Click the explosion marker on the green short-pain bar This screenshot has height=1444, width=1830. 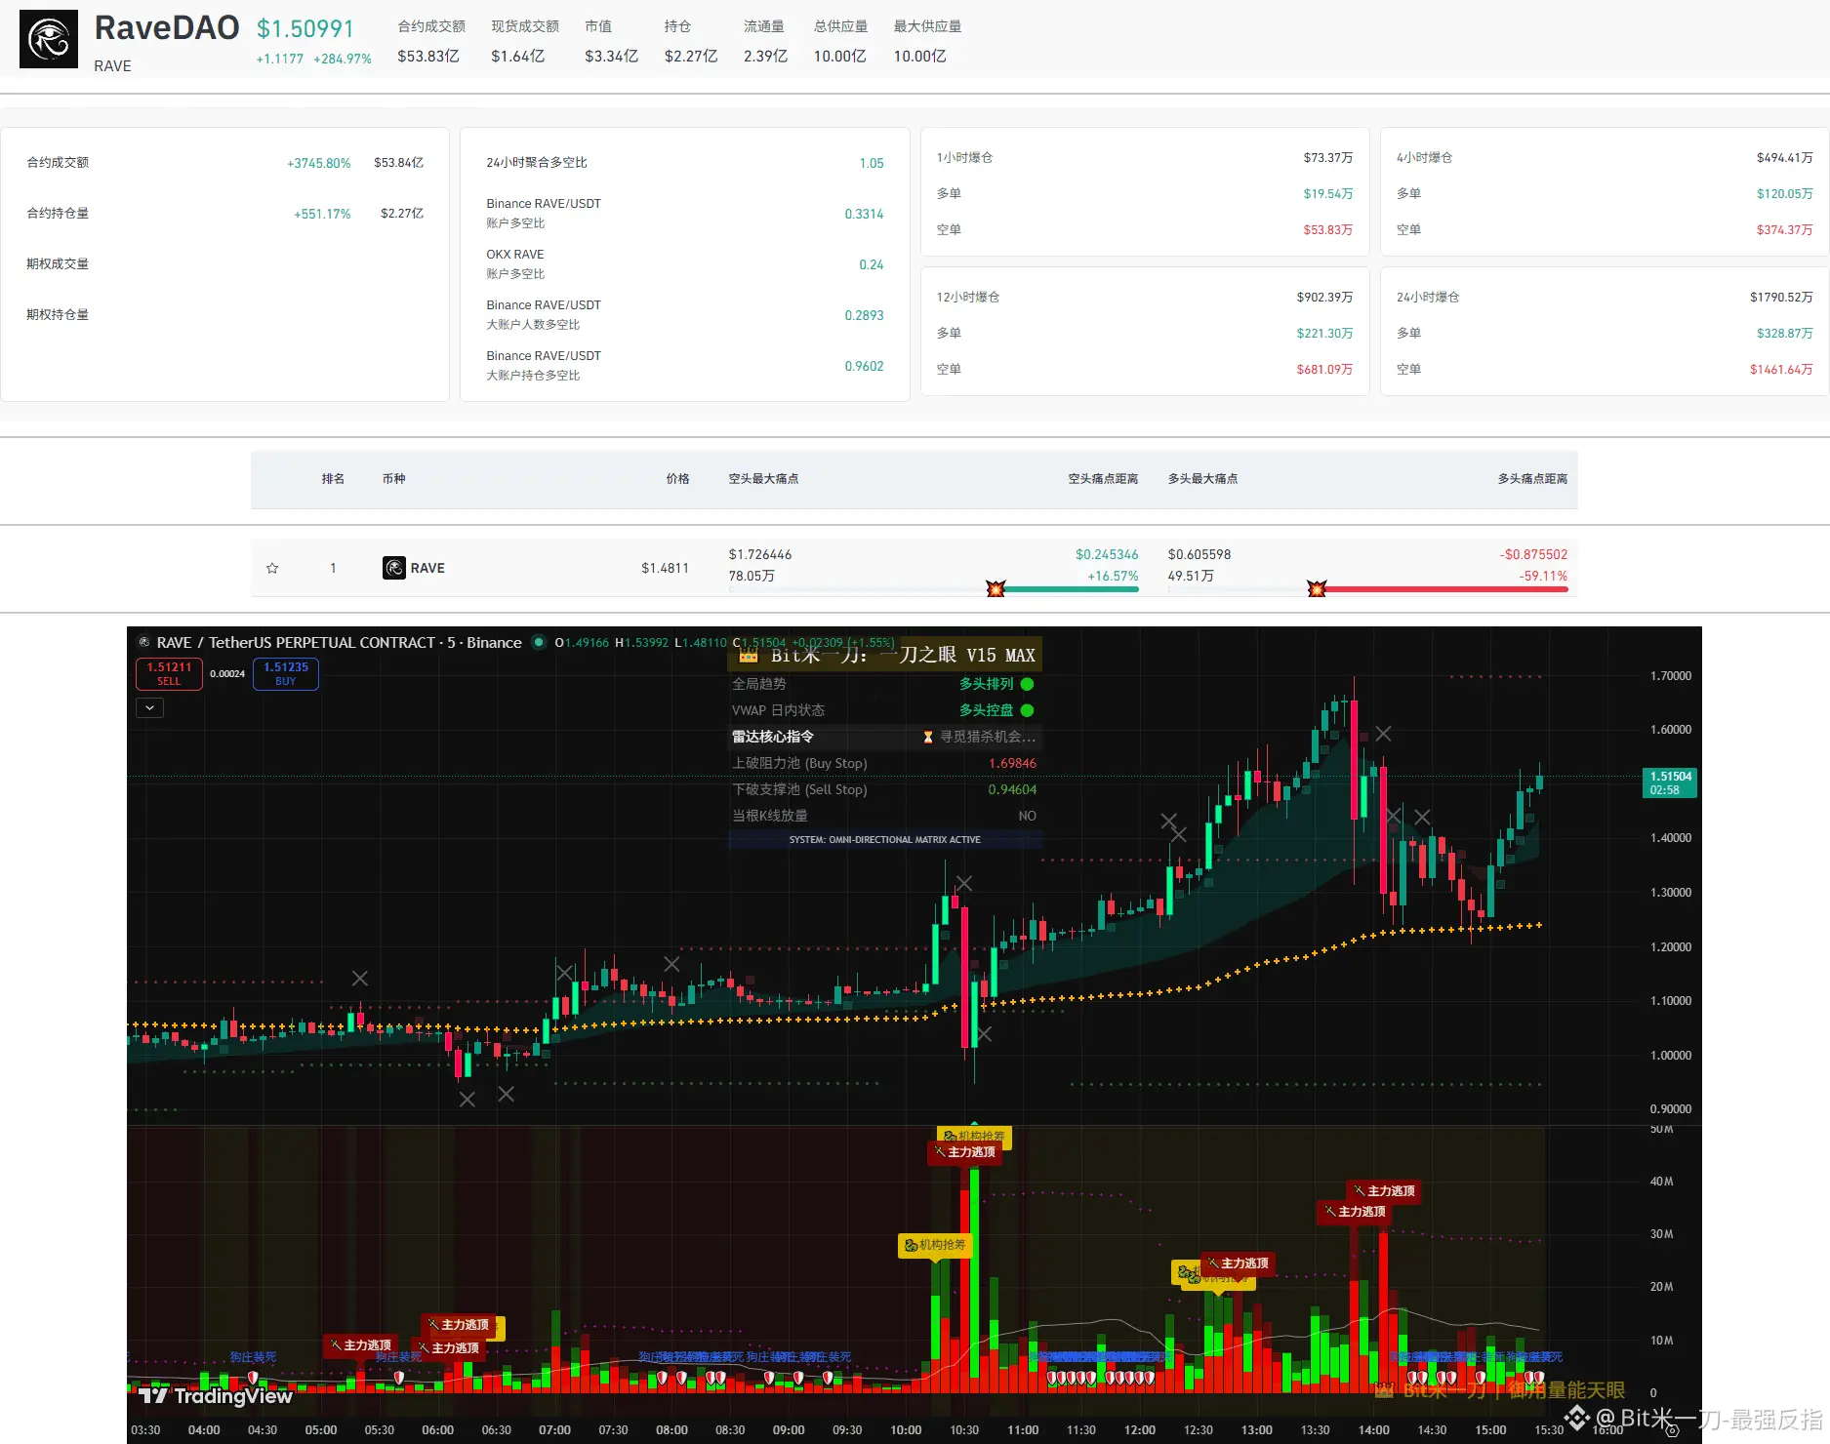[996, 588]
